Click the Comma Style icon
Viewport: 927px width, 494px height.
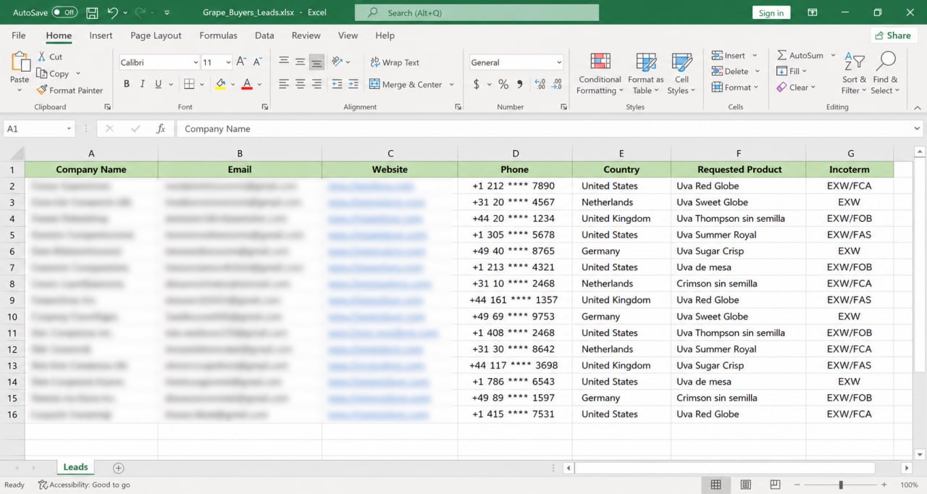[520, 84]
